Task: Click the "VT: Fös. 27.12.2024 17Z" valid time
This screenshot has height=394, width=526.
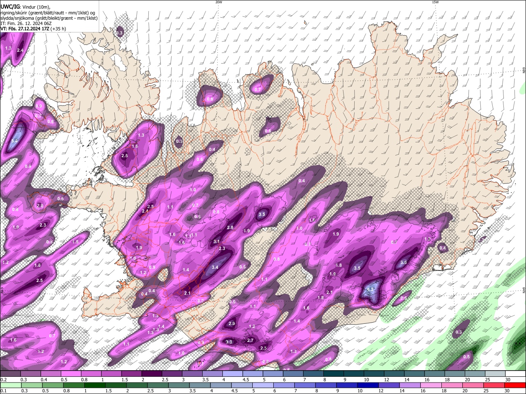Action: (x=25, y=29)
